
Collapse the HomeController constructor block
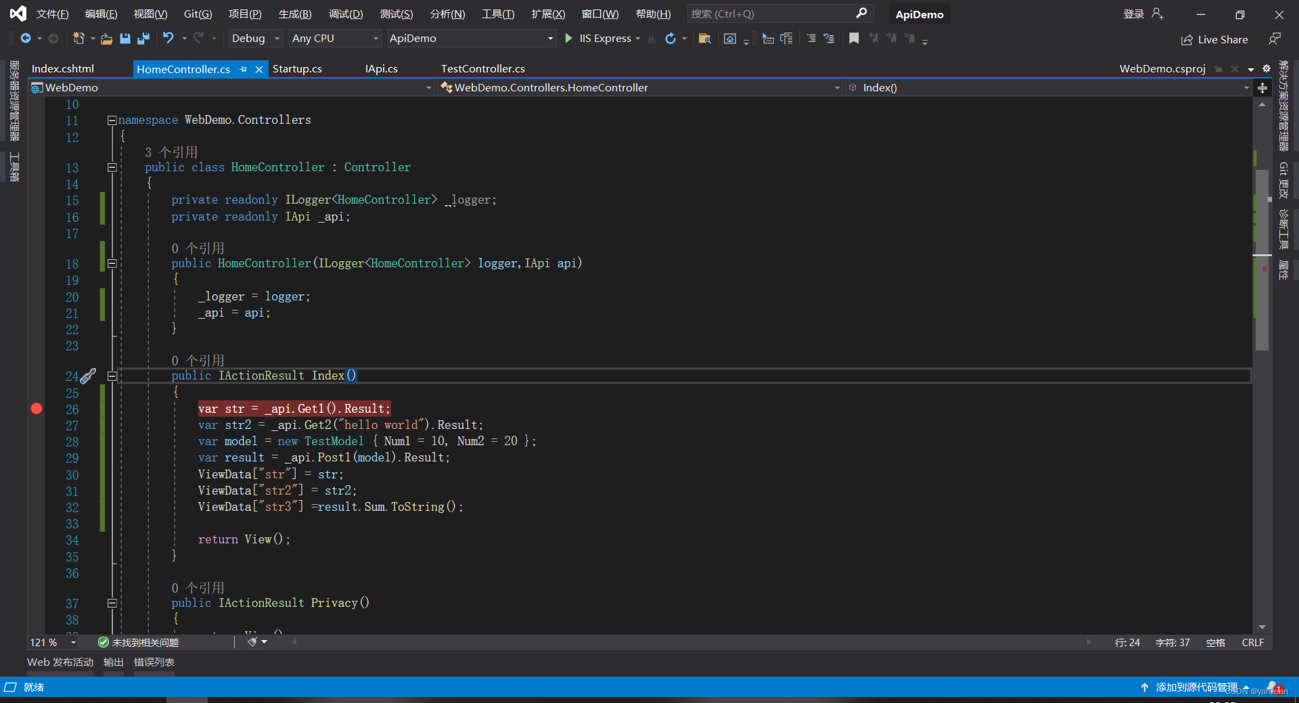click(112, 263)
